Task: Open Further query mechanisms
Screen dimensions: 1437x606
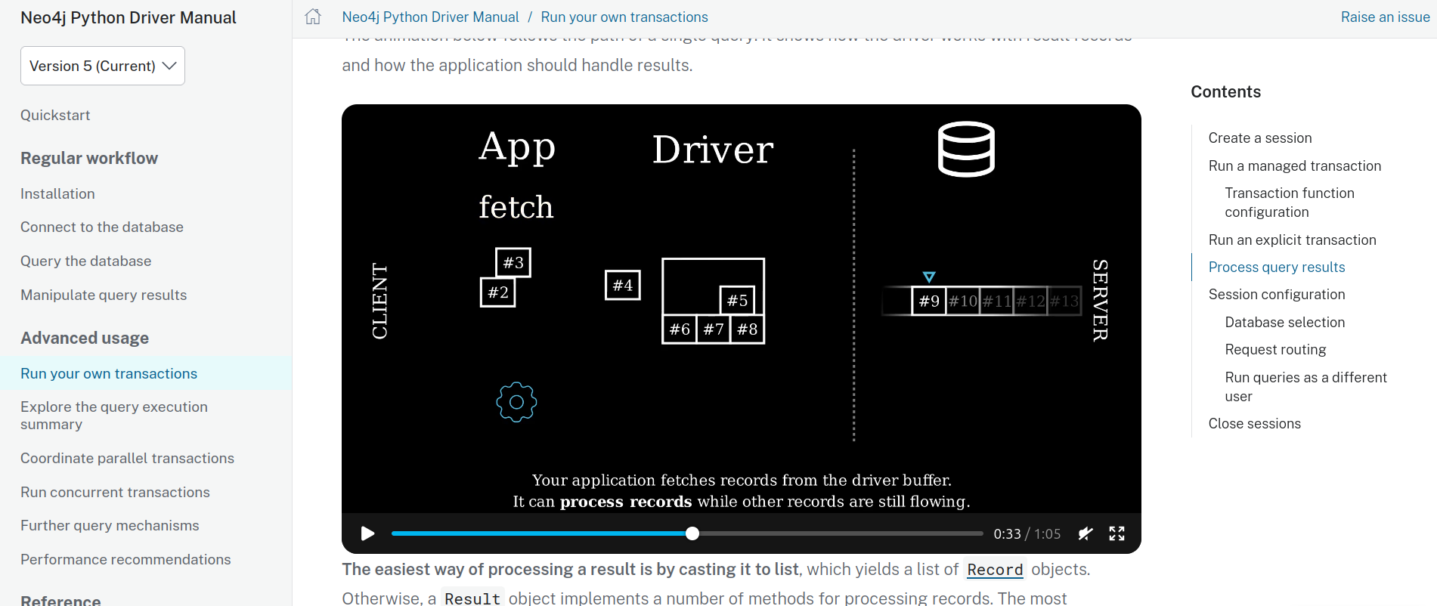Action: [x=110, y=525]
